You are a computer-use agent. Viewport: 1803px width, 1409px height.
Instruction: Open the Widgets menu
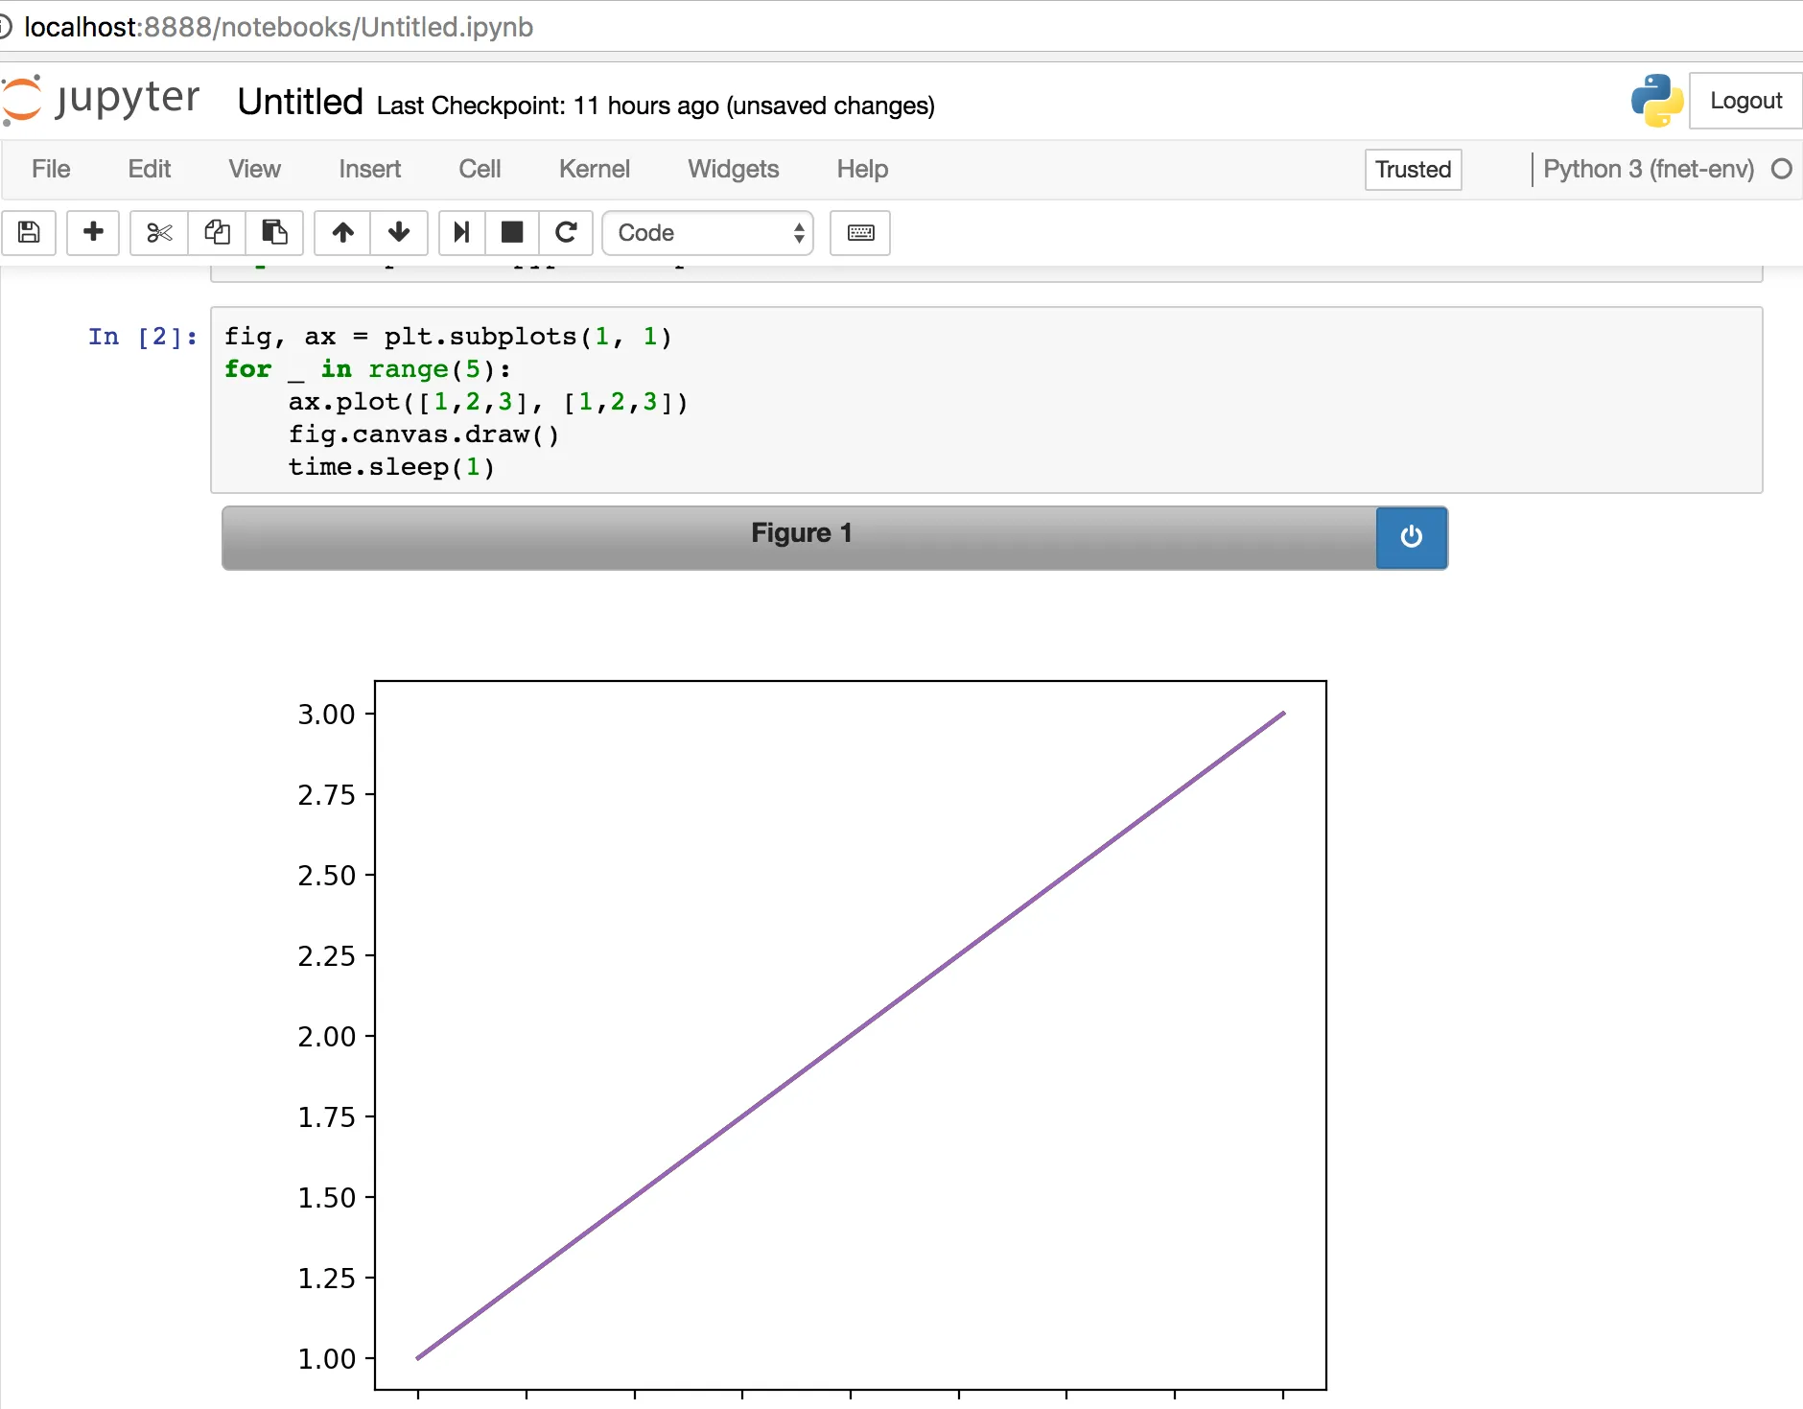[x=733, y=169]
